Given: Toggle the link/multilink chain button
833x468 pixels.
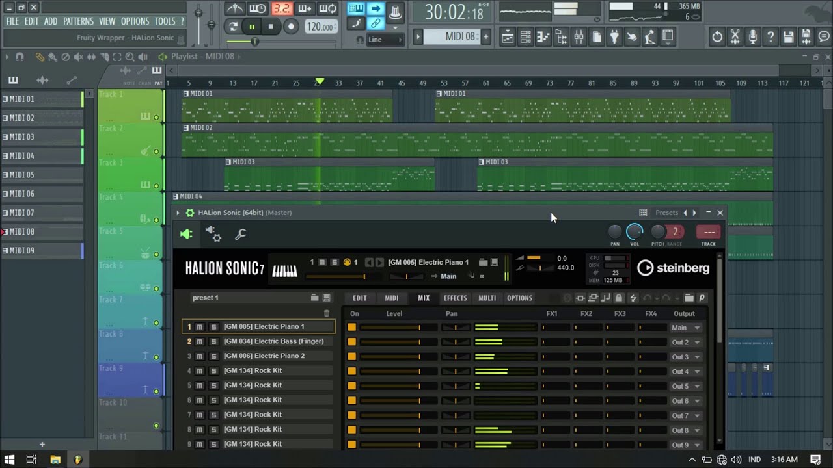Looking at the screenshot, I should 376,23.
